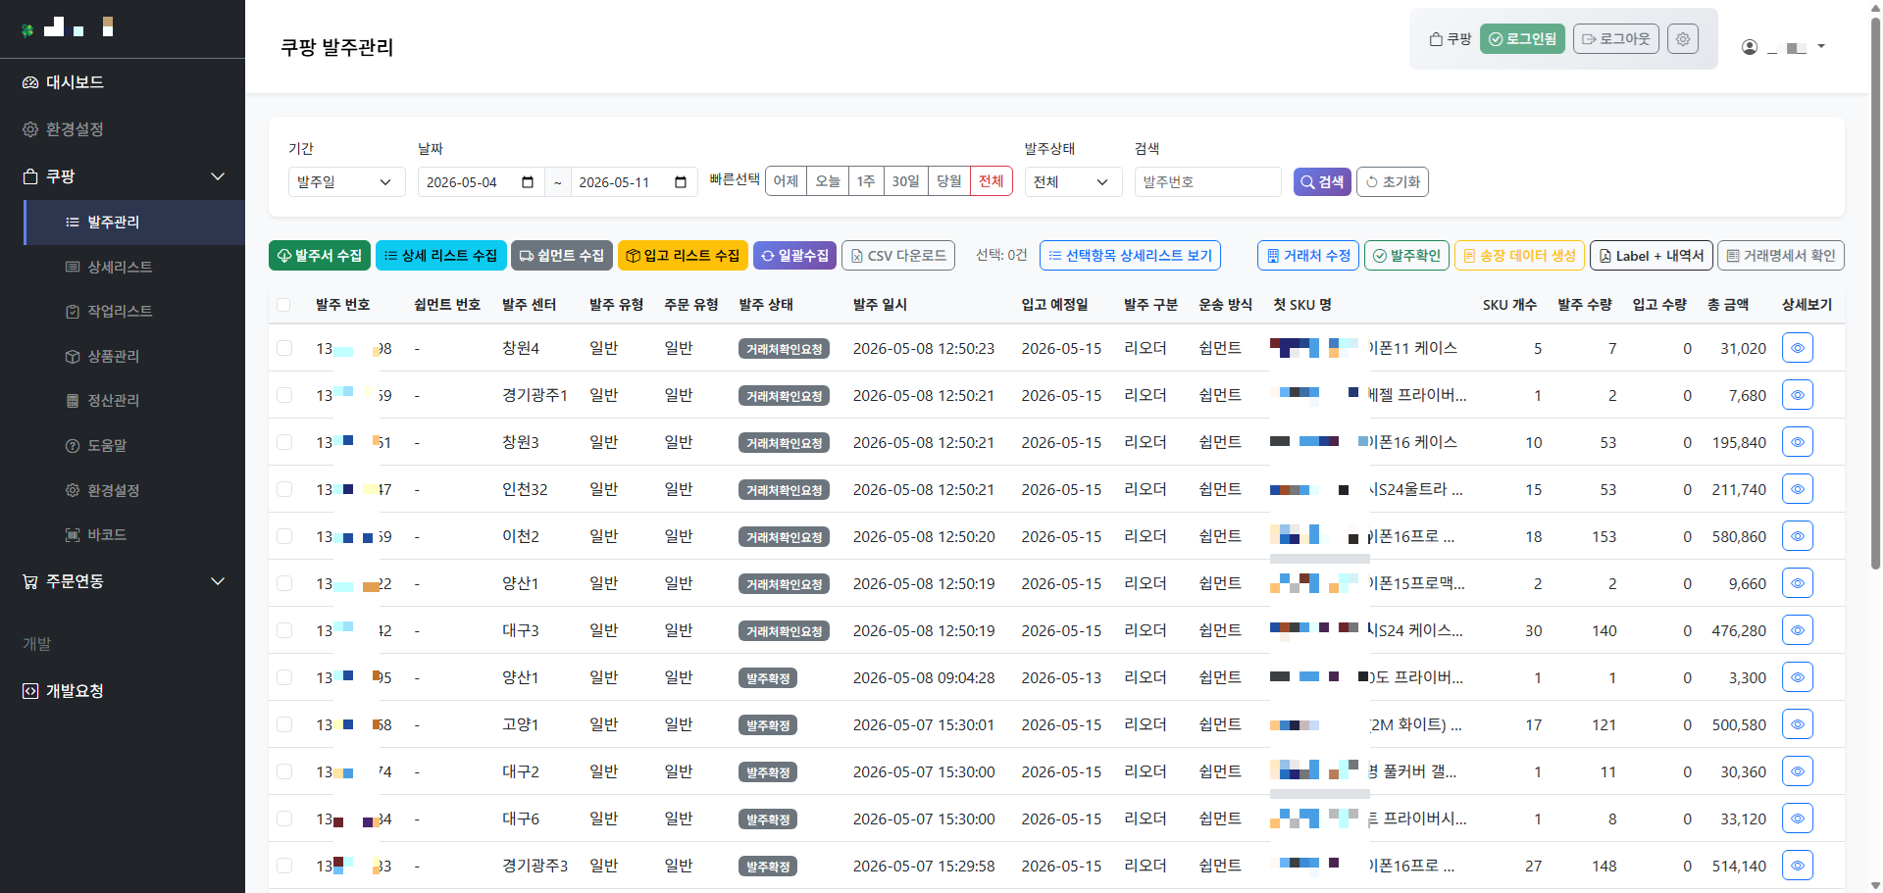Open the 기간 발주일 dropdown

pyautogui.click(x=346, y=182)
